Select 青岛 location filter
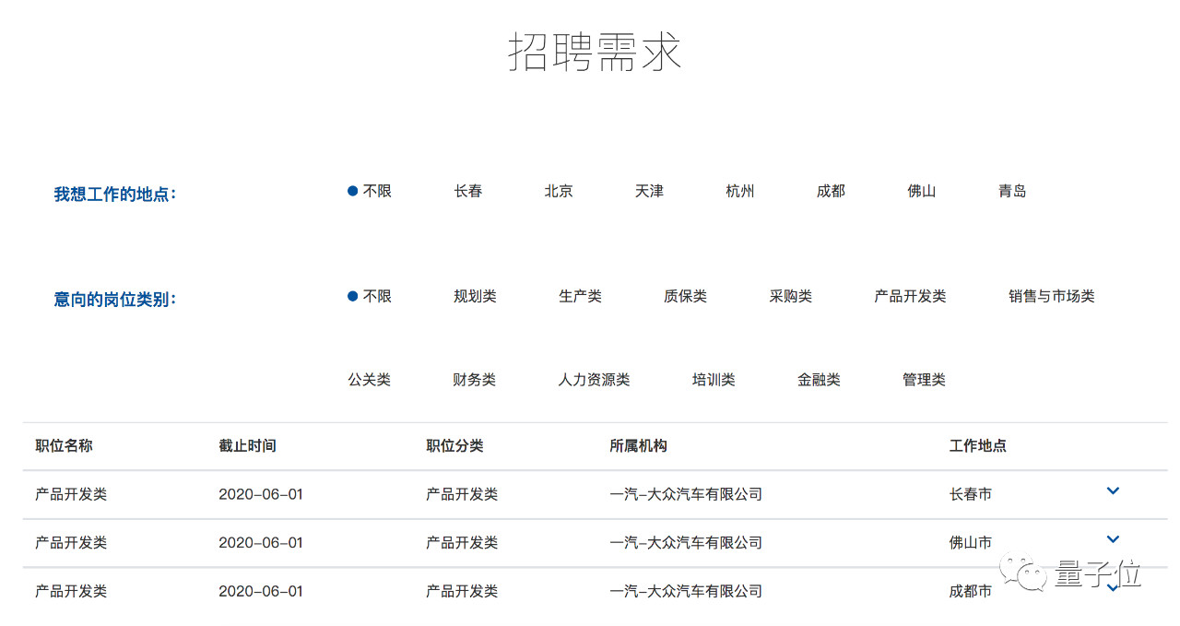The height and width of the screenshot is (626, 1180). pos(1011,191)
